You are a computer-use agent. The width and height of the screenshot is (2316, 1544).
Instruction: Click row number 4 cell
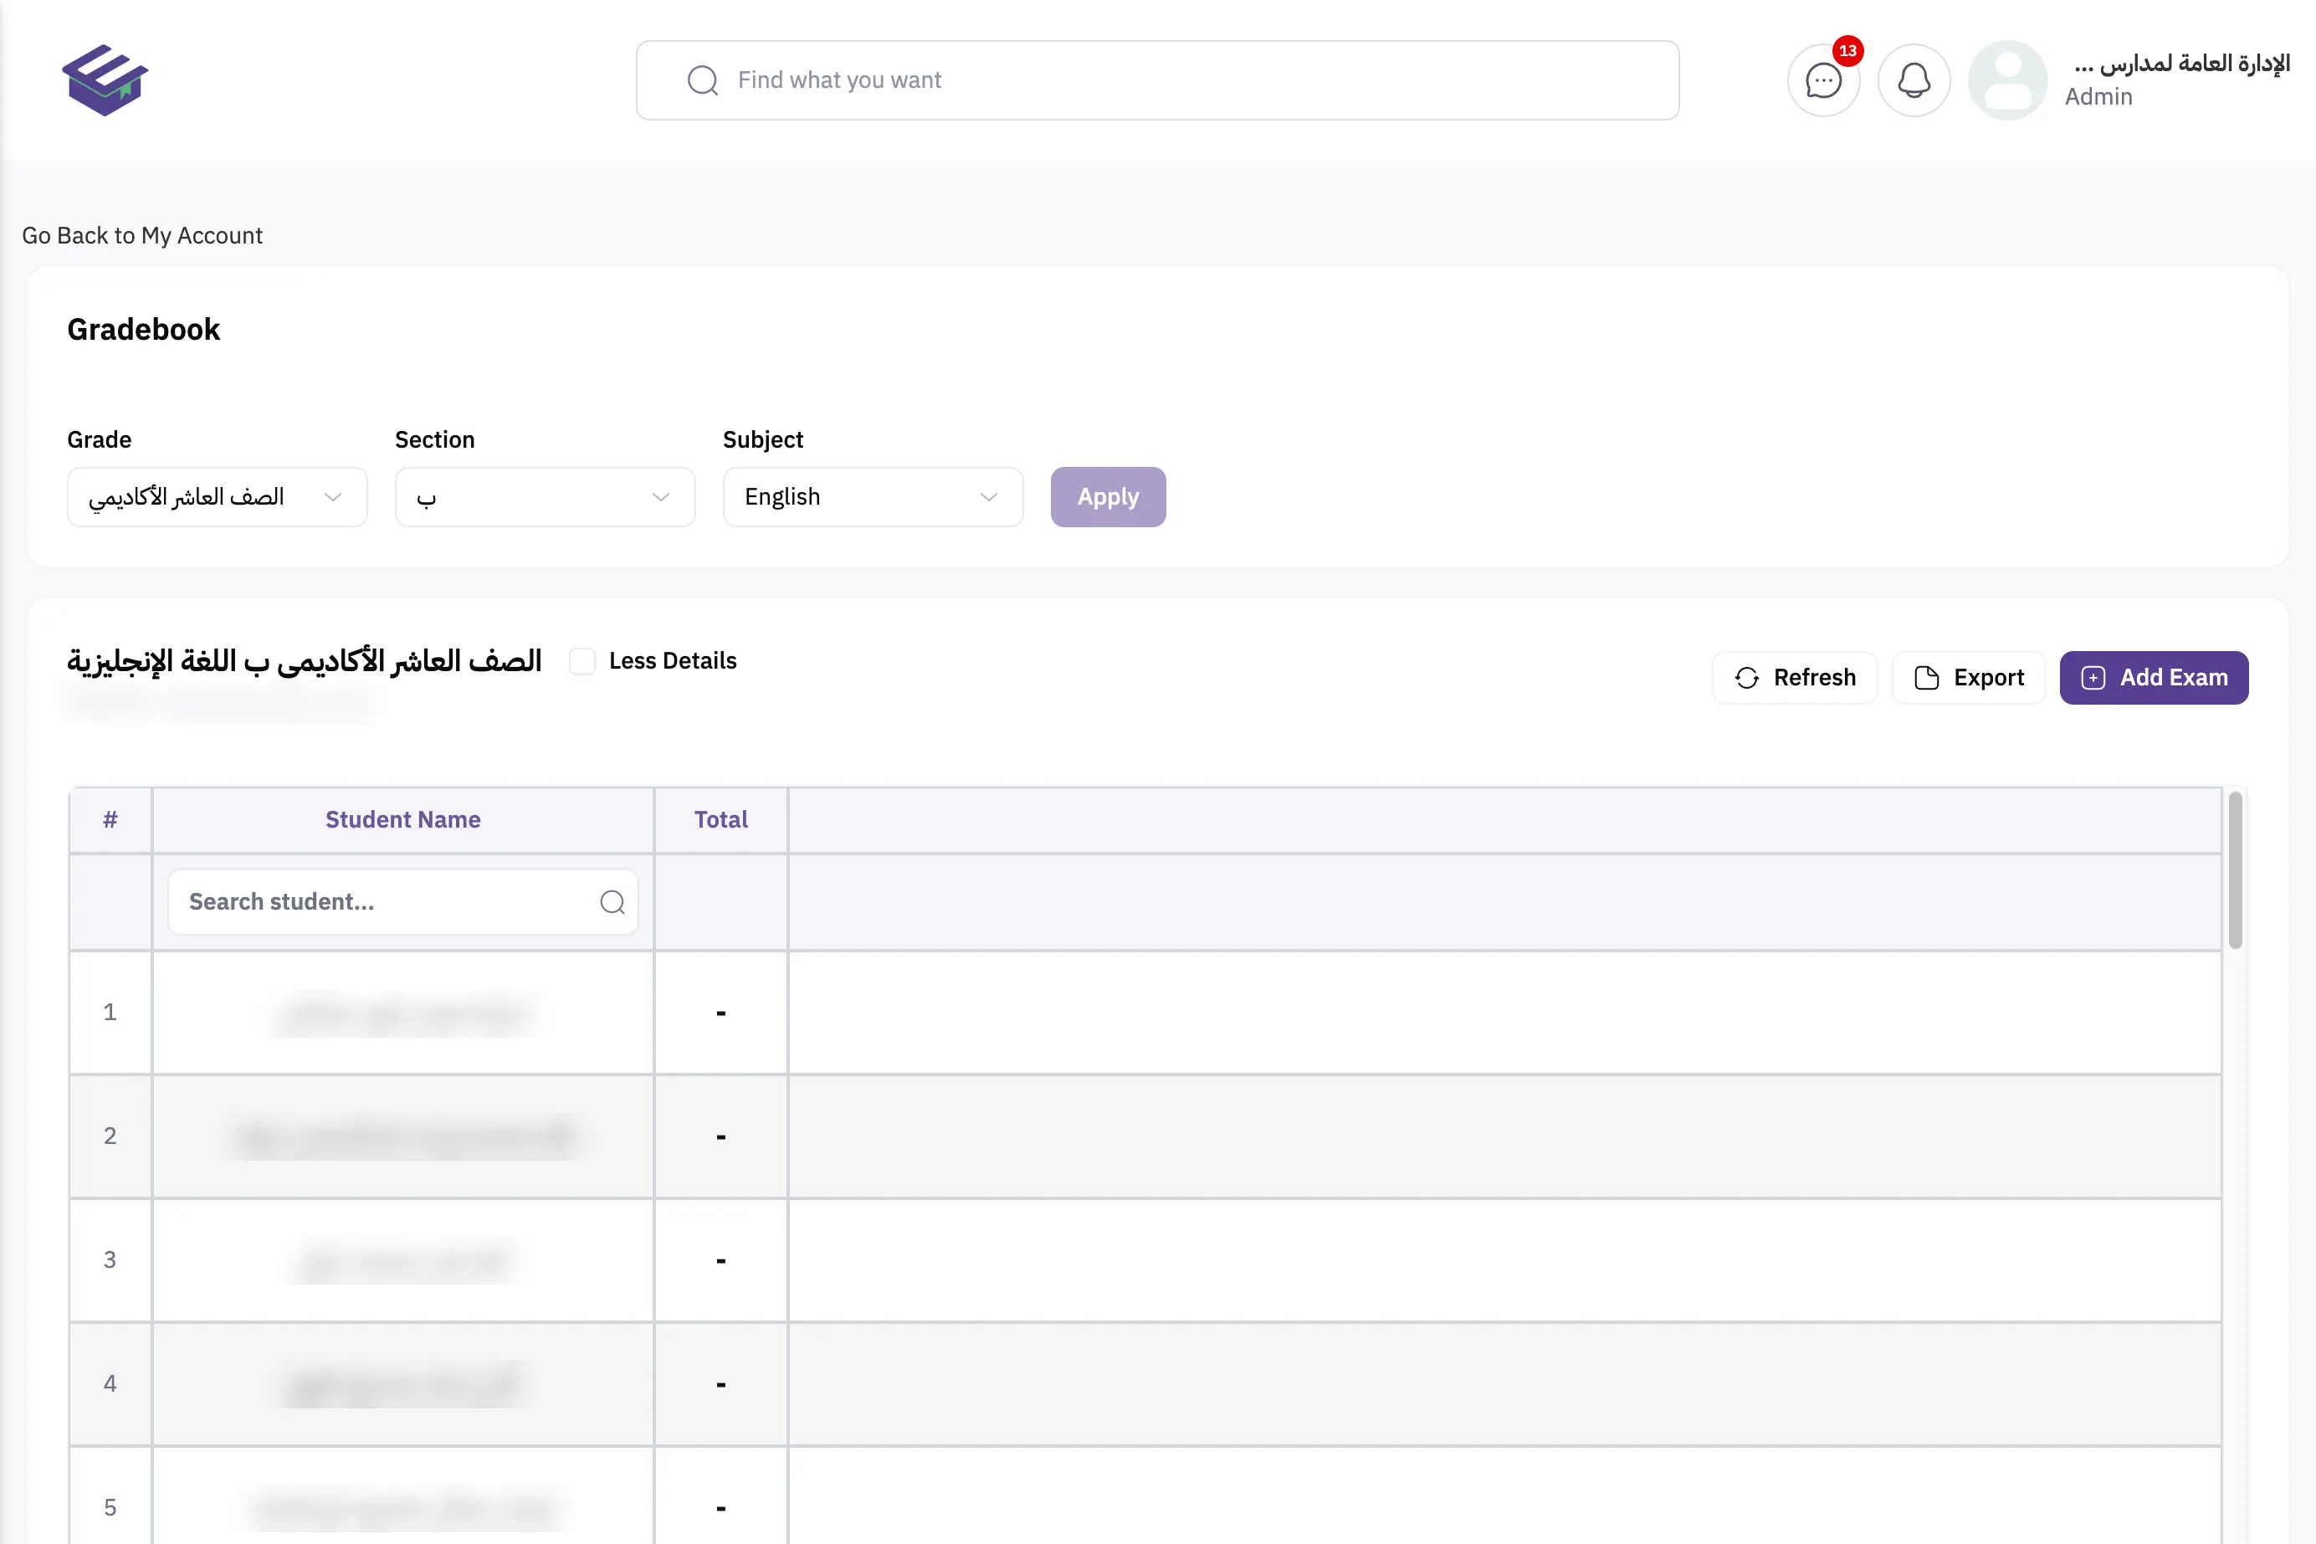[x=110, y=1383]
